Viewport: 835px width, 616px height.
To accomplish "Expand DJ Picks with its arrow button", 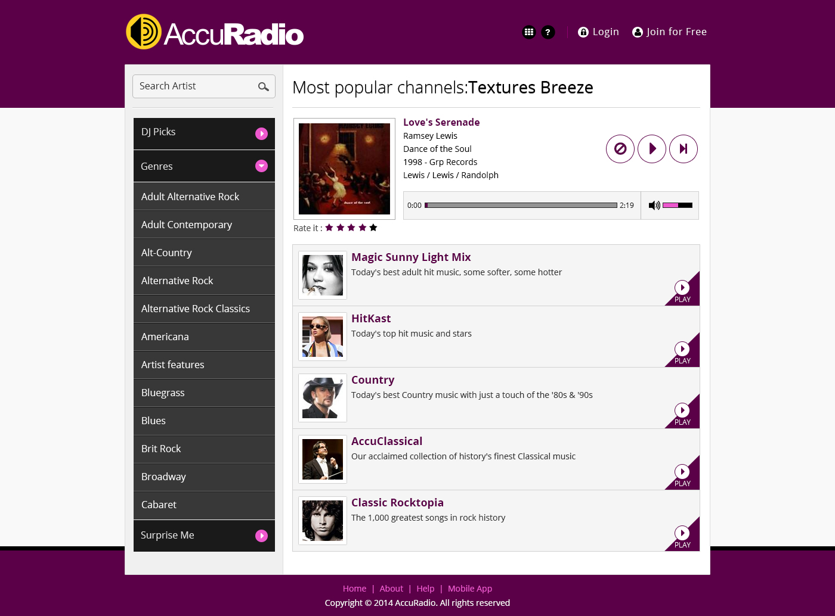I will click(x=262, y=133).
